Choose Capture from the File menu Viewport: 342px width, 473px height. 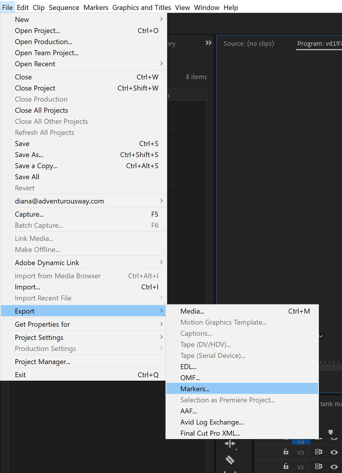pos(83,214)
